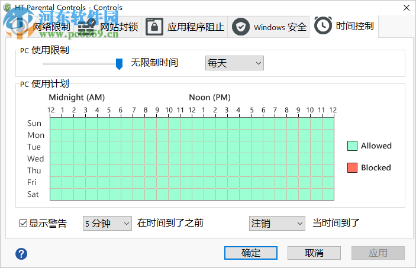Image resolution: width=416 pixels, height=268 pixels.
Task: Click the 无限制时间 label
Action: pyautogui.click(x=154, y=63)
